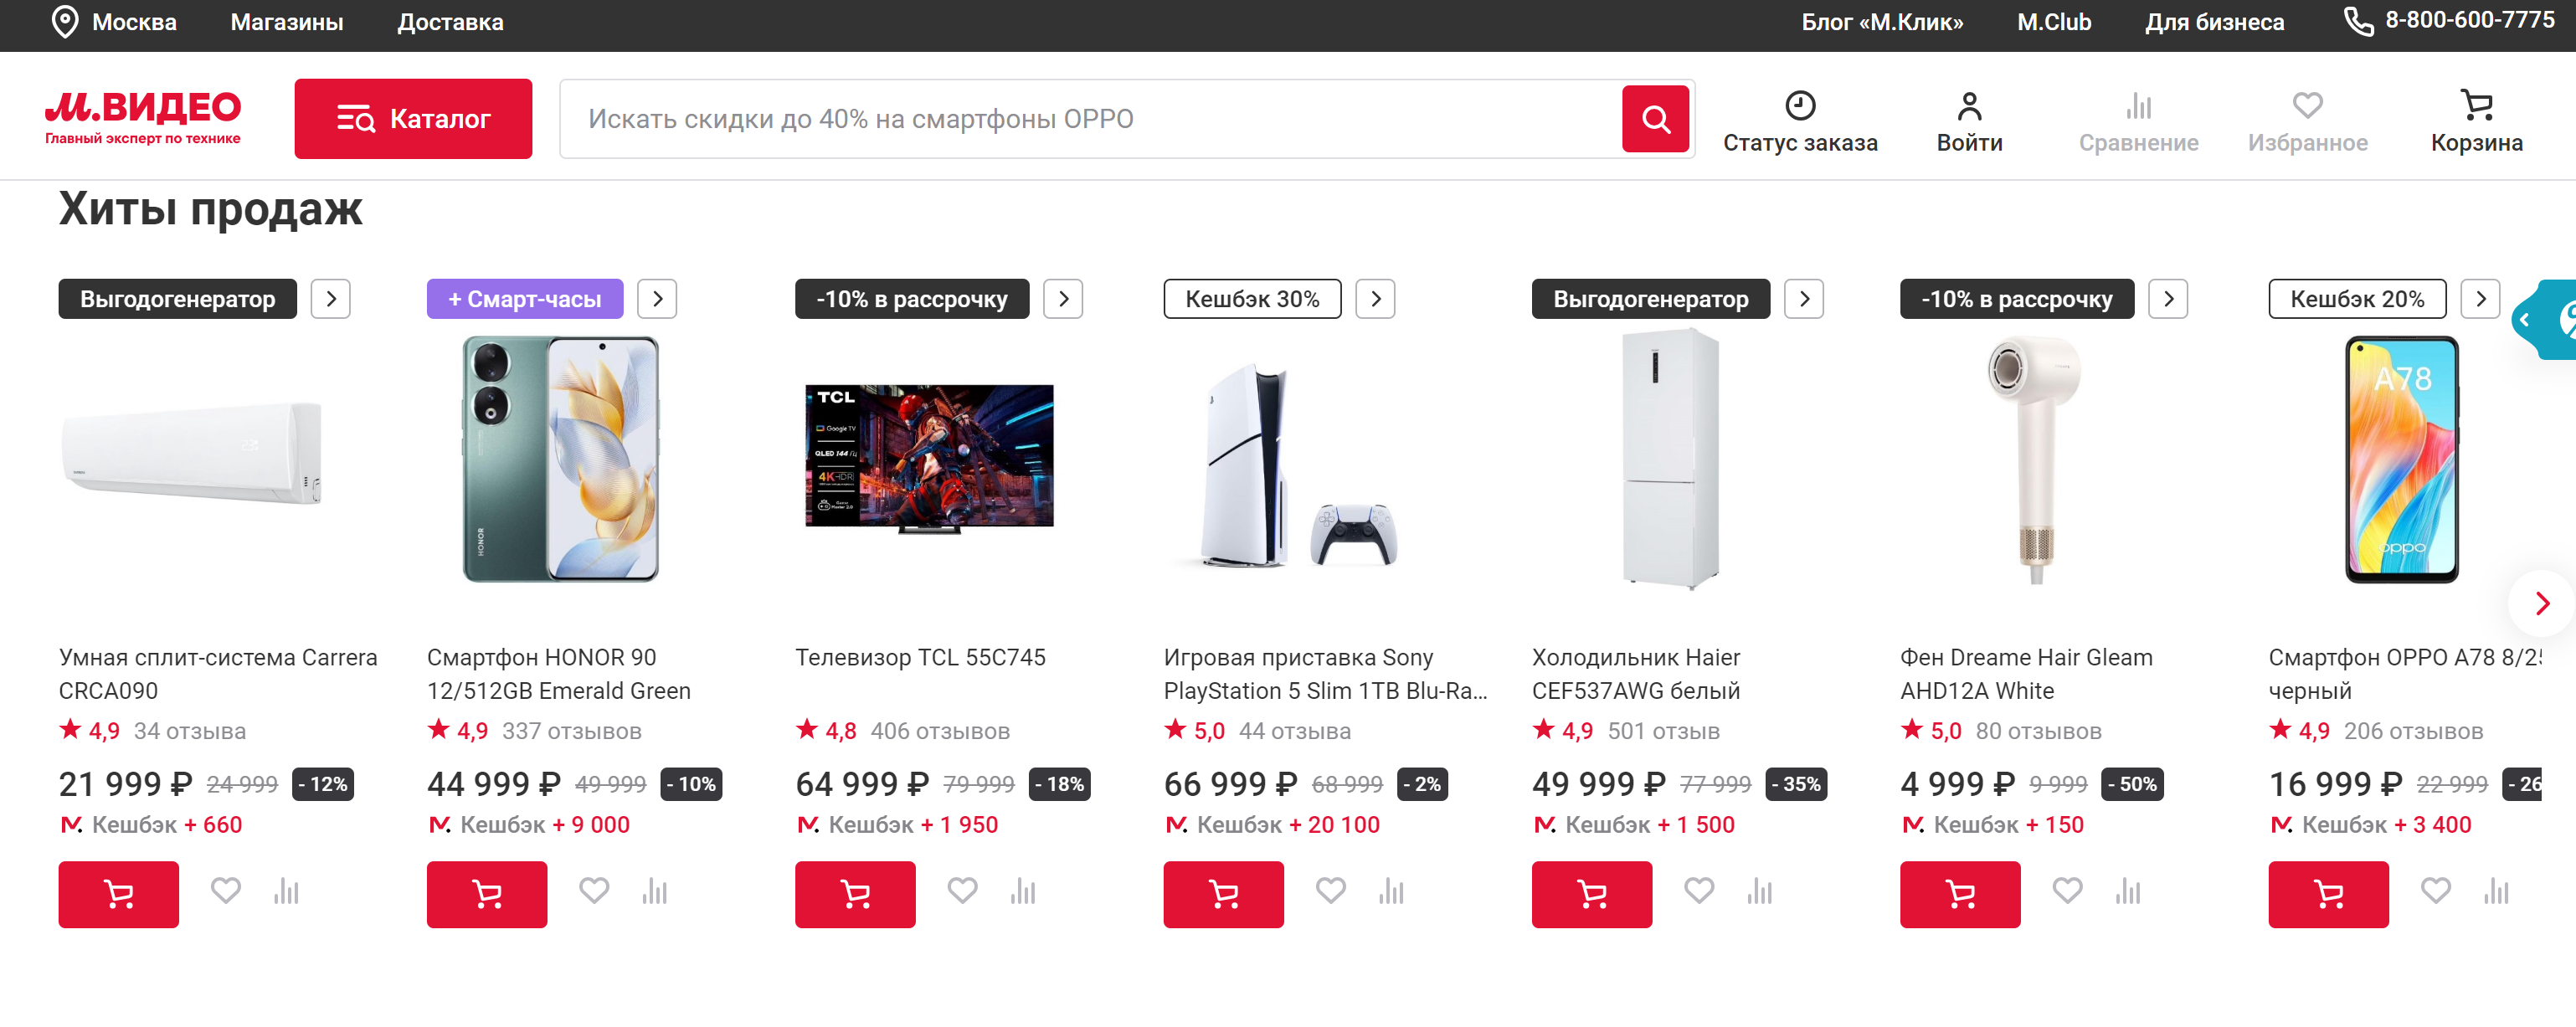
Task: Add TCL 55C745 TV to comparison
Action: [x=1022, y=891]
